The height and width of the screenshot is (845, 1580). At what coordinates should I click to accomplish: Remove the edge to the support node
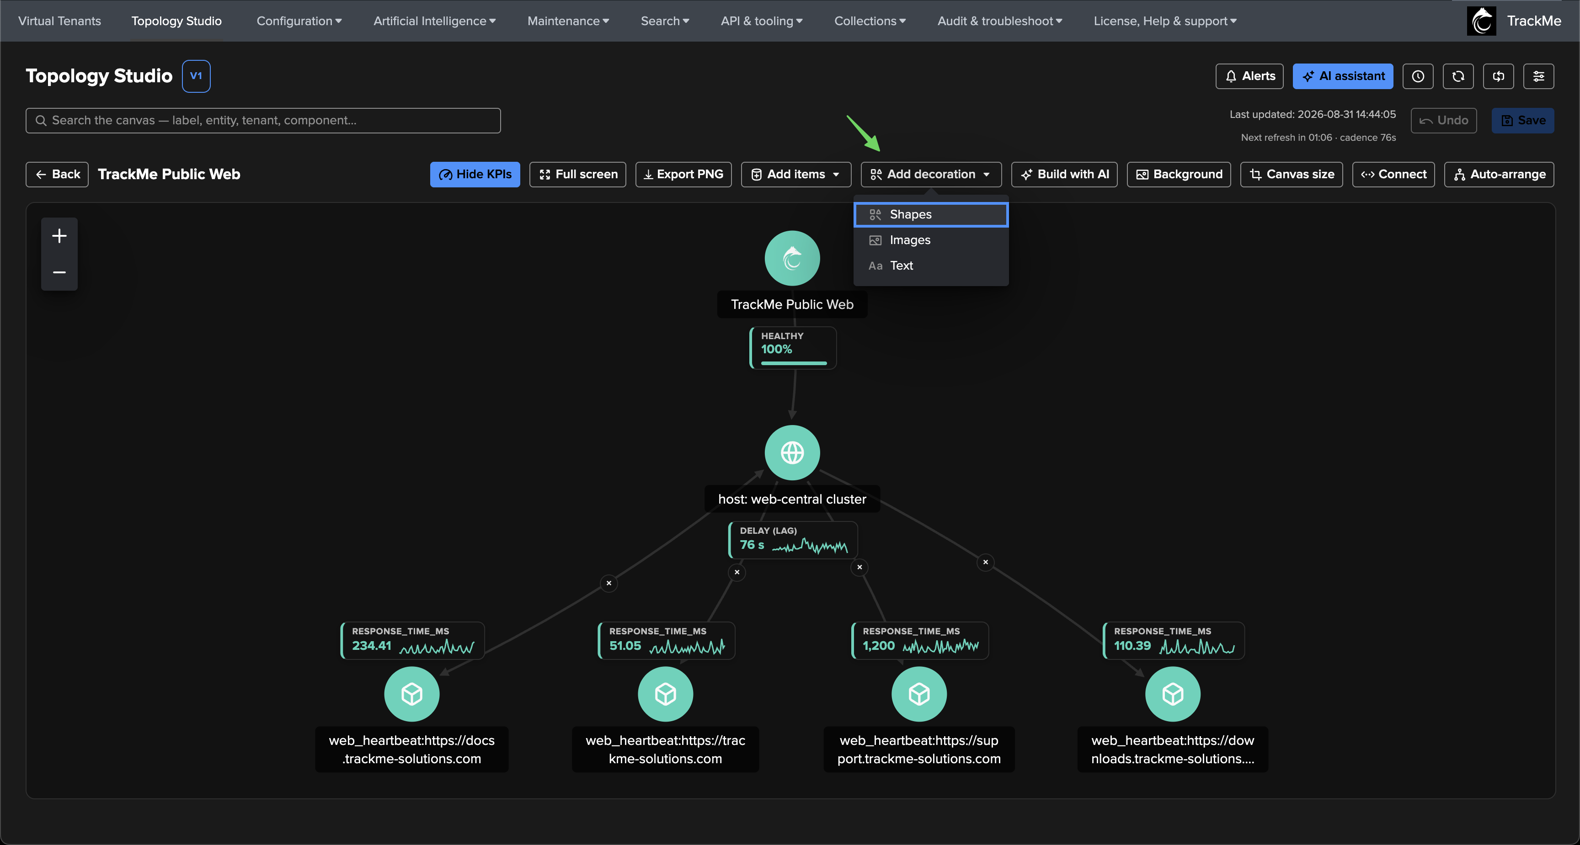click(x=860, y=567)
